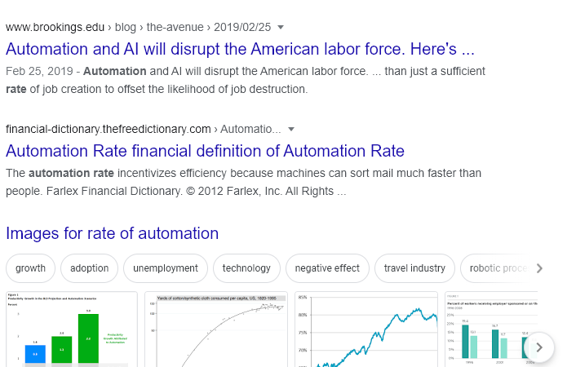Advance image carousel with round arrow button

(539, 347)
